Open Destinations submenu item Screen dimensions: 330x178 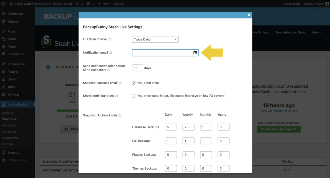coord(11,125)
